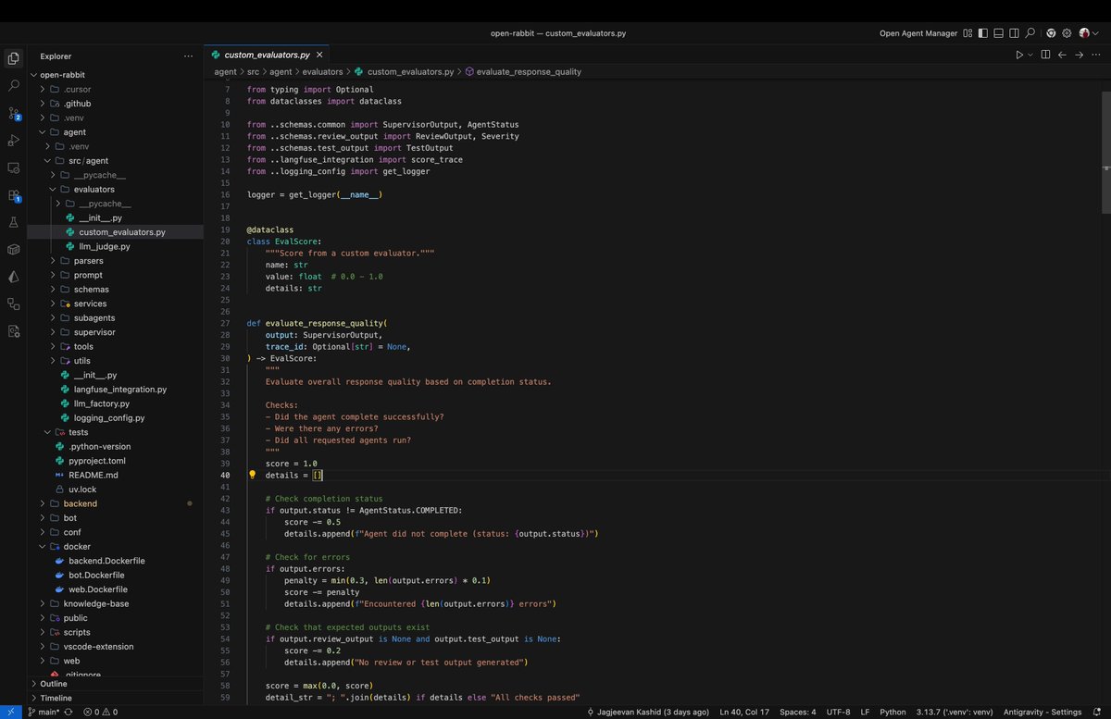This screenshot has height=719, width=1111.
Task: Click main* branch in status bar
Action: click(45, 713)
